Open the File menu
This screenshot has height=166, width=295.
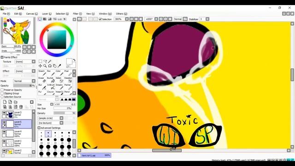click(x=6, y=14)
